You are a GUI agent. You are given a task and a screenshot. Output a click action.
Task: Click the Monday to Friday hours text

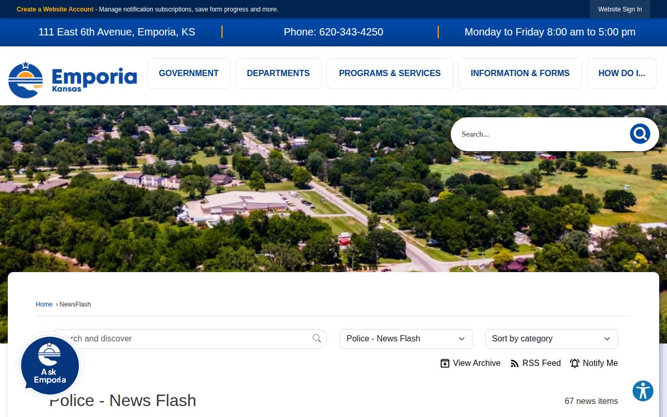550,32
